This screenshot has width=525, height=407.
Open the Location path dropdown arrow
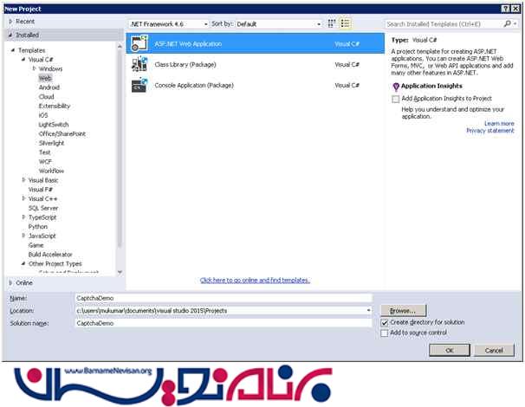[368, 311]
